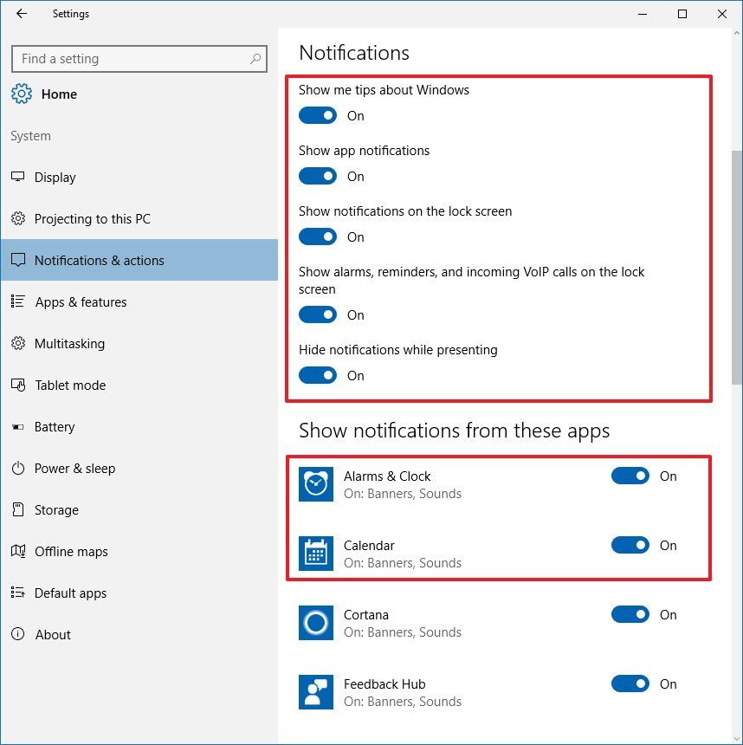Screen dimensions: 743x745
Task: Click the back arrow
Action: (22, 13)
